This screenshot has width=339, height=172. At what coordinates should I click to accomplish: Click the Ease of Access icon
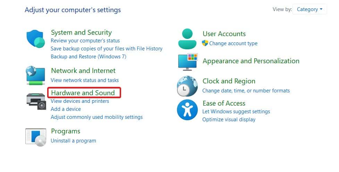(187, 110)
